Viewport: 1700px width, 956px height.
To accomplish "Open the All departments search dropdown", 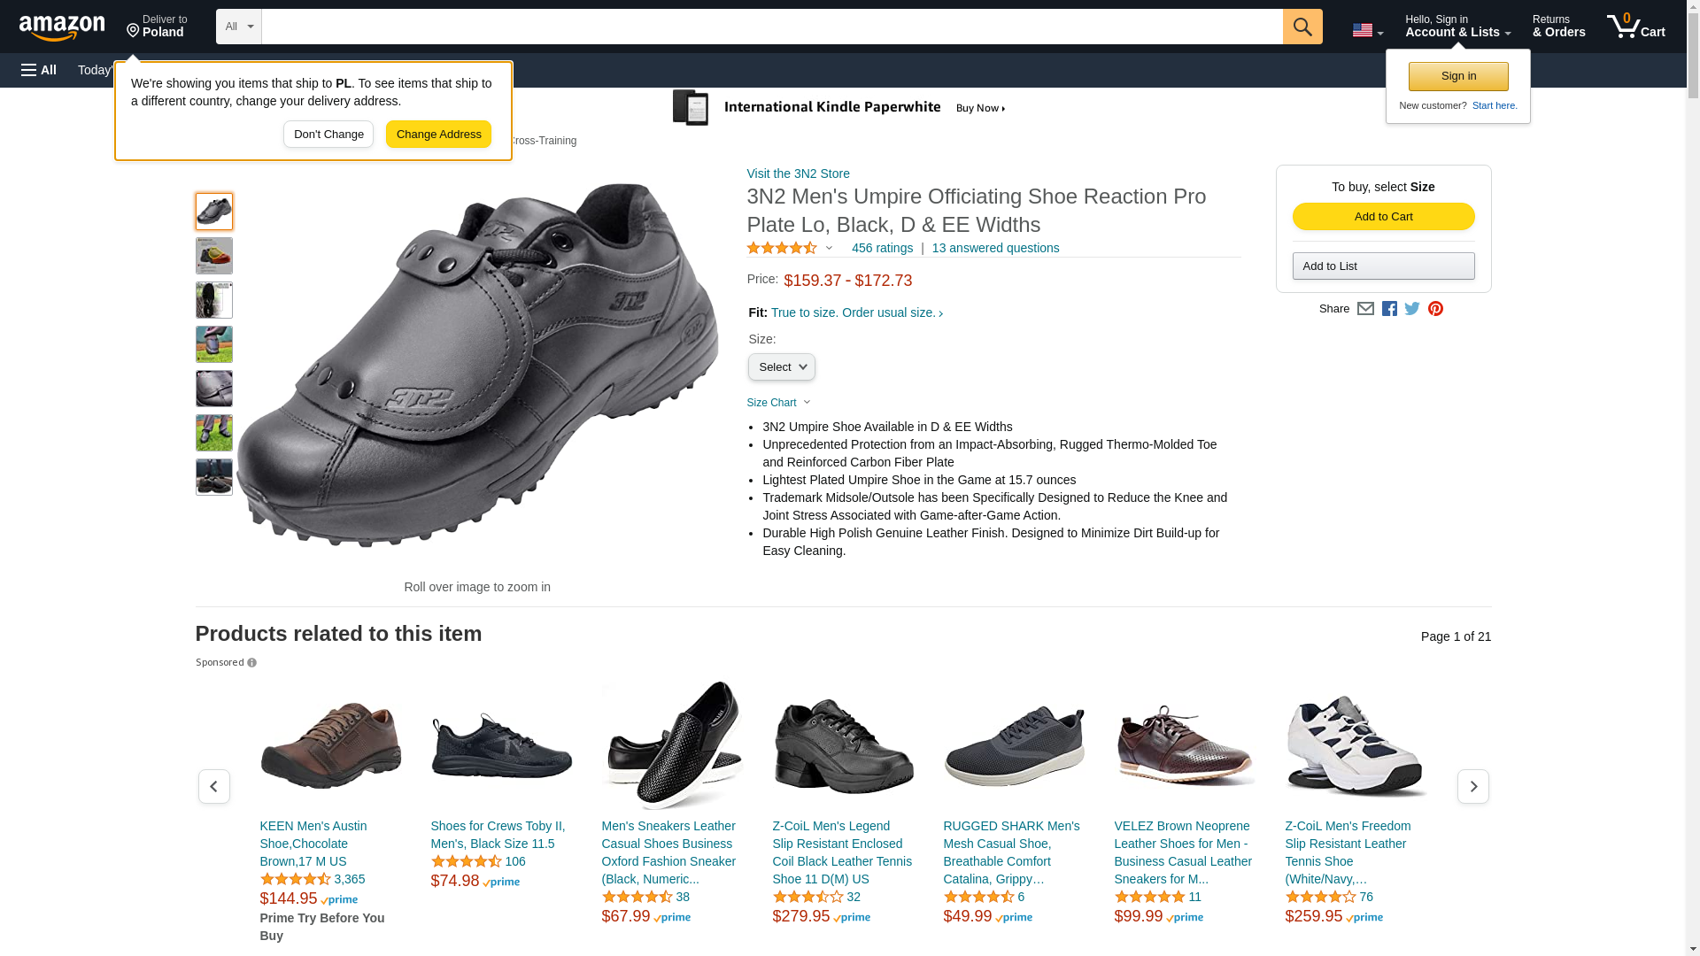I will click(x=238, y=27).
